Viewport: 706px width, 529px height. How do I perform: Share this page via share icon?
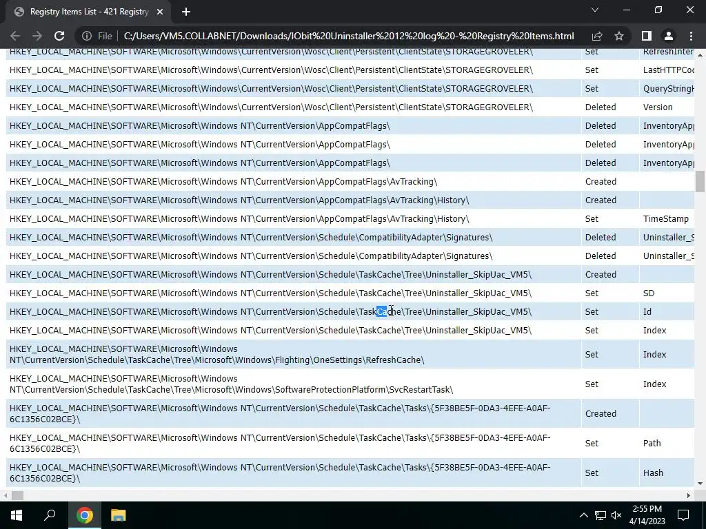(597, 36)
